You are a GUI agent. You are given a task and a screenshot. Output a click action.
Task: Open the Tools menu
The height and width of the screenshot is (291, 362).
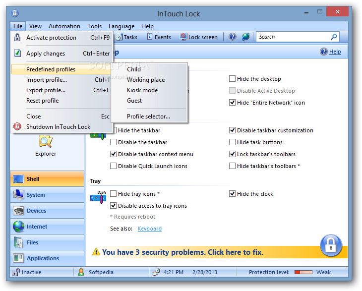[94, 26]
